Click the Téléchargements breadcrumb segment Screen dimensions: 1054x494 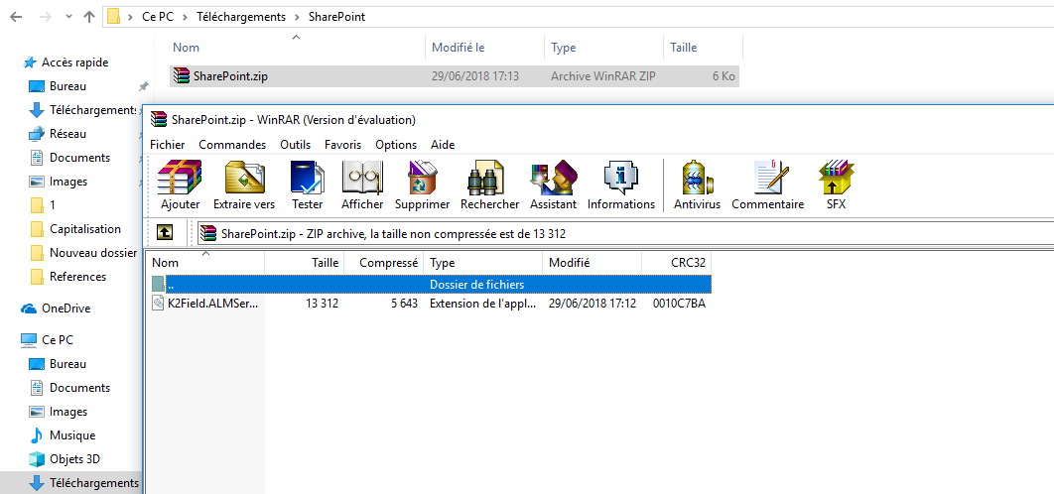240,17
